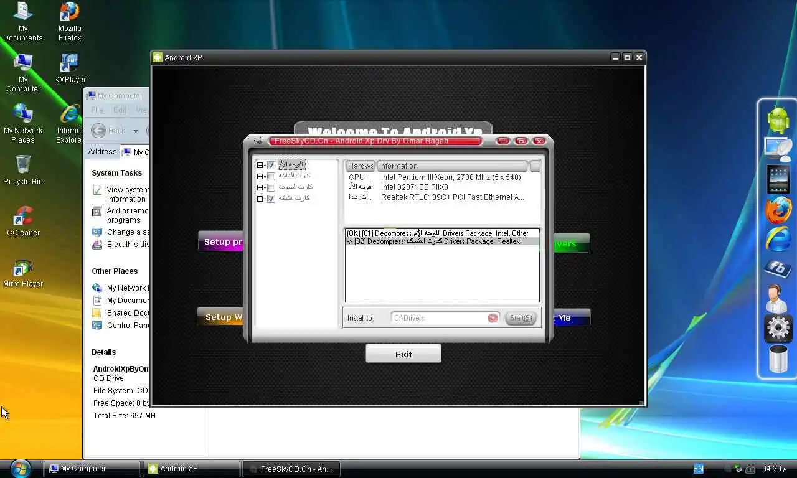
Task: Open the iPad tablet icon in the dock
Action: coord(778,180)
